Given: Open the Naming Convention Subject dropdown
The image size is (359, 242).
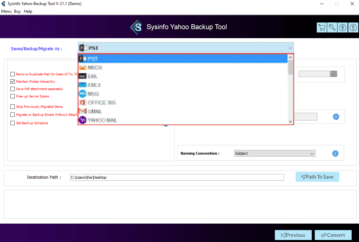Looking at the screenshot, I should (275, 153).
